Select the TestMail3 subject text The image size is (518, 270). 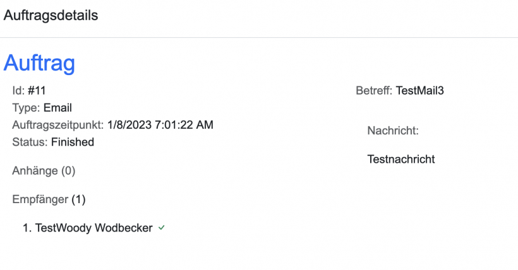click(x=420, y=91)
